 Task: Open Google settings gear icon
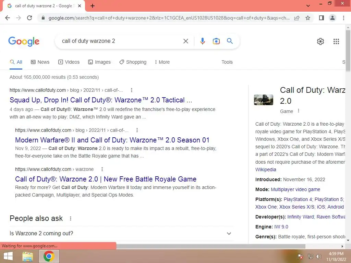click(320, 41)
